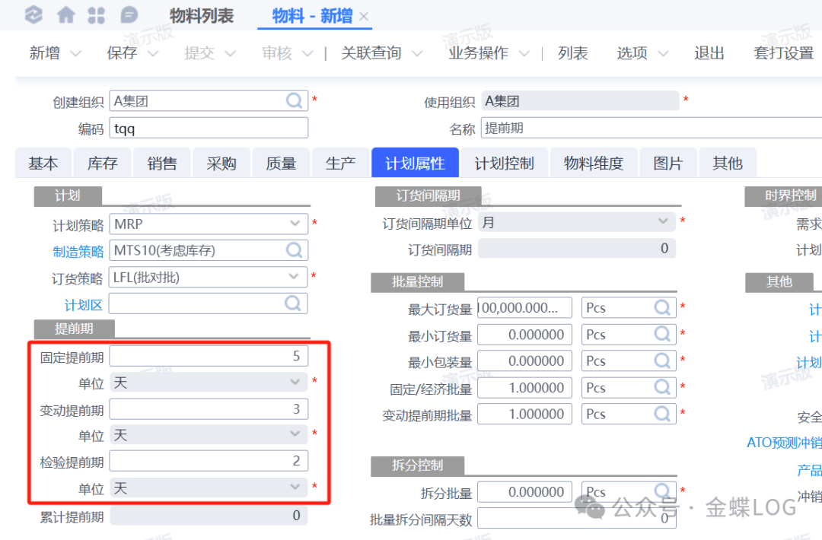Expand the 订货间隔期单位 dropdown
The height and width of the screenshot is (540, 822).
point(662,222)
